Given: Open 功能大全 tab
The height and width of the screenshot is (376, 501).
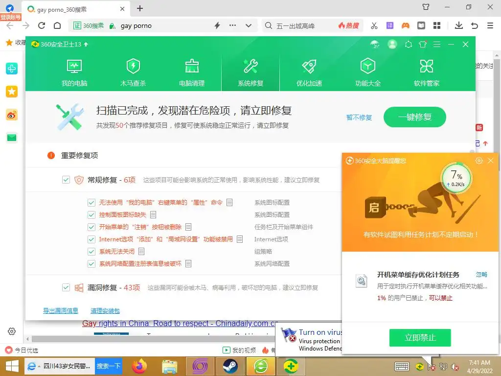Looking at the screenshot, I should [x=368, y=73].
